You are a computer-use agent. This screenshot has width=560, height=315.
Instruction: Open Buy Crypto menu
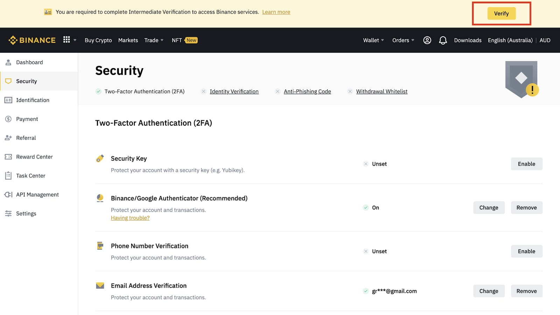click(98, 40)
